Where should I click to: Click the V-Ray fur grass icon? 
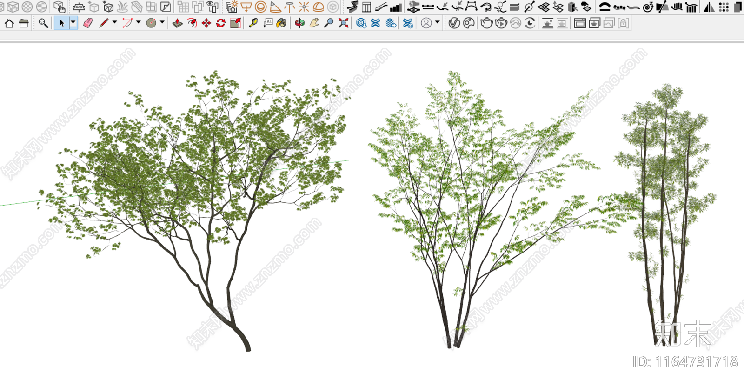(x=123, y=7)
